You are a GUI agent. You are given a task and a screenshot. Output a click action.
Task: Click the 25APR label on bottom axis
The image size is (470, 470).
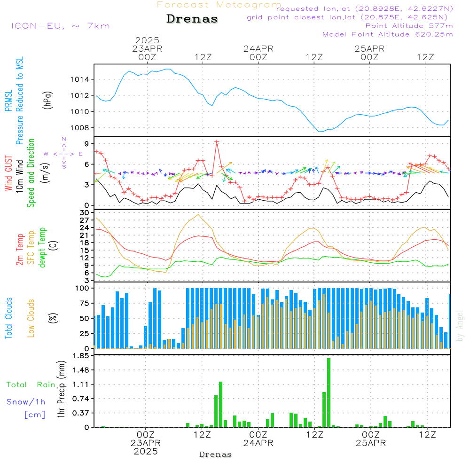[370, 443]
